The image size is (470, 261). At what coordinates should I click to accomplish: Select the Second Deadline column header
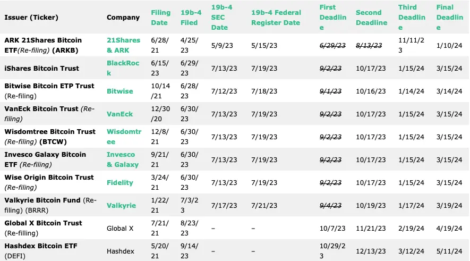(371, 18)
